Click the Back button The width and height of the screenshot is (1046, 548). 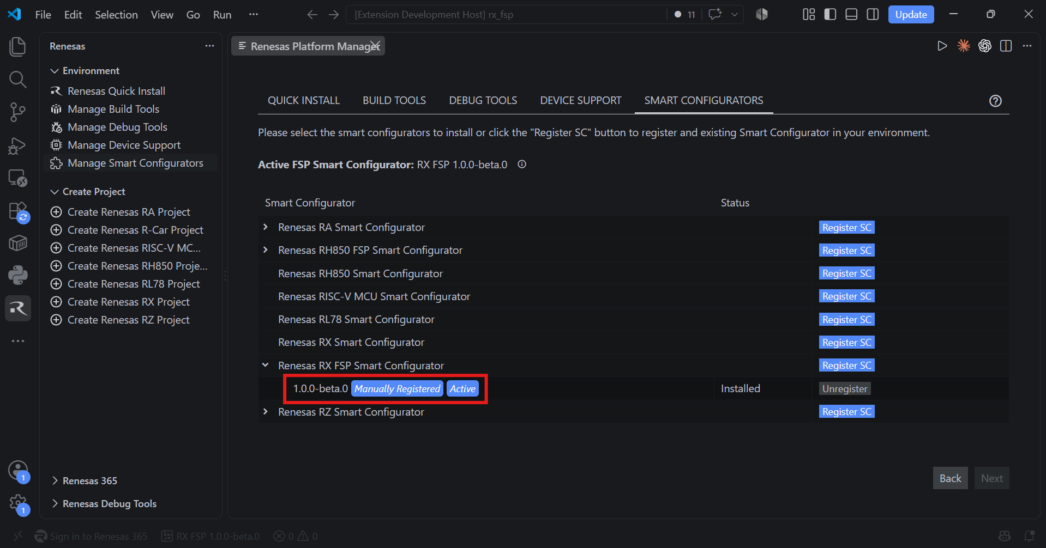tap(950, 478)
